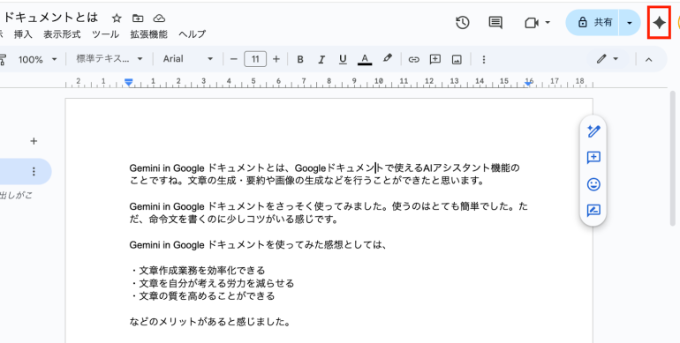This screenshot has width=680, height=343.
Task: Show all comments icon
Action: (495, 23)
